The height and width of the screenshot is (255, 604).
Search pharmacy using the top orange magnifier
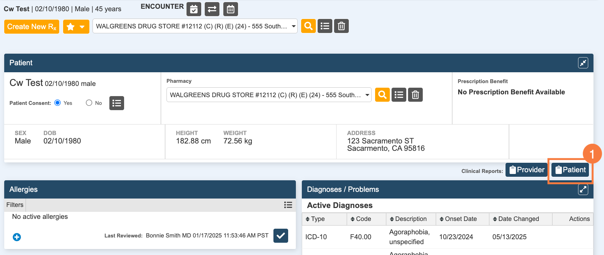pyautogui.click(x=308, y=26)
